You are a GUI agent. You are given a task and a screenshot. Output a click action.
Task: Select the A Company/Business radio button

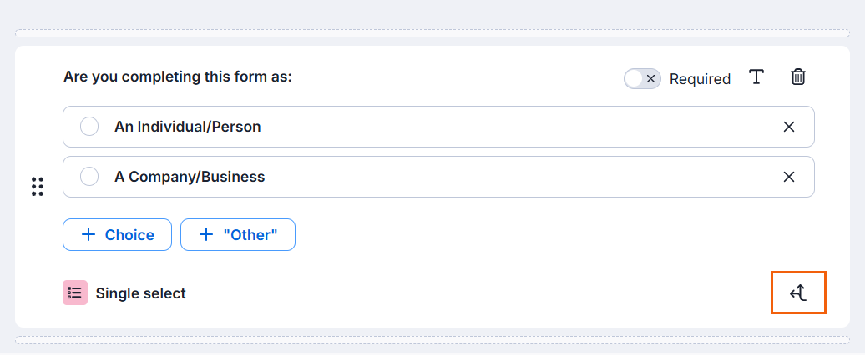coord(89,177)
